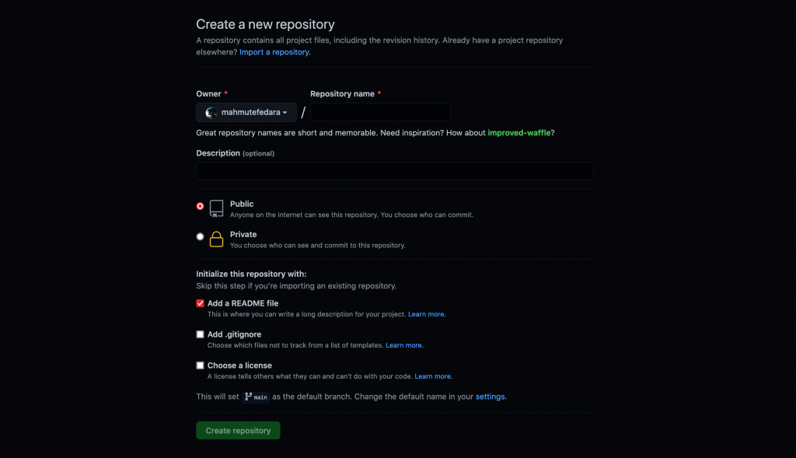Viewport: 796px width, 458px height.
Task: Click the main branch icon badge
Action: 256,397
